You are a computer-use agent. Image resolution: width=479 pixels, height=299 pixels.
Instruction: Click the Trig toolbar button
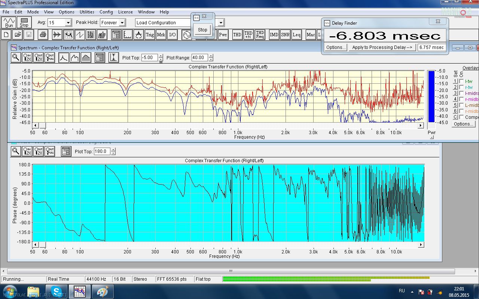click(x=150, y=35)
